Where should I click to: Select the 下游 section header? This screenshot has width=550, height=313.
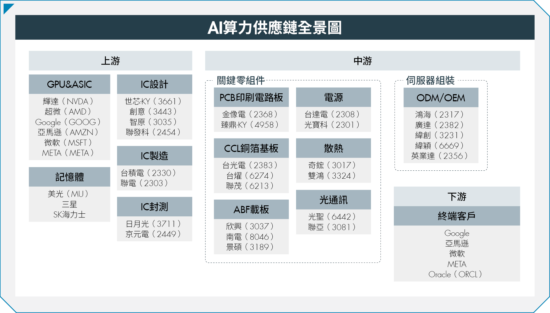coord(457,197)
